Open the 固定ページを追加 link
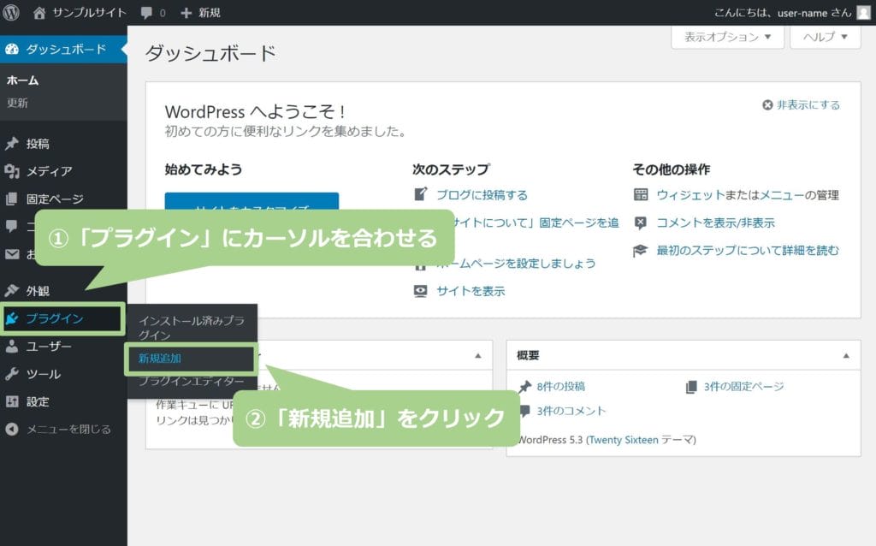 tap(537, 223)
